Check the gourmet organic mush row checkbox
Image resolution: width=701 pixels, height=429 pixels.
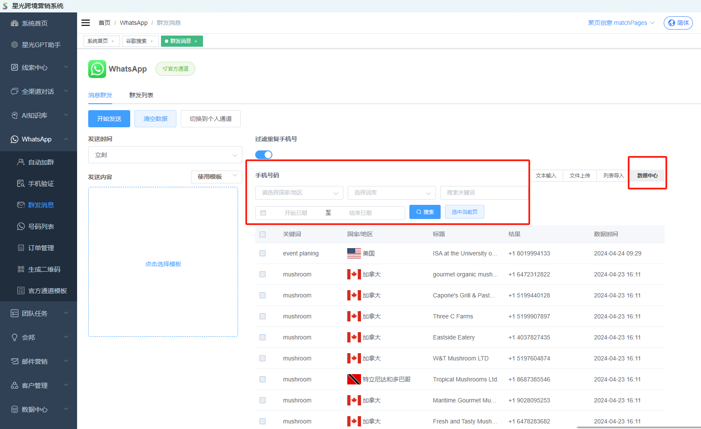pyautogui.click(x=263, y=274)
